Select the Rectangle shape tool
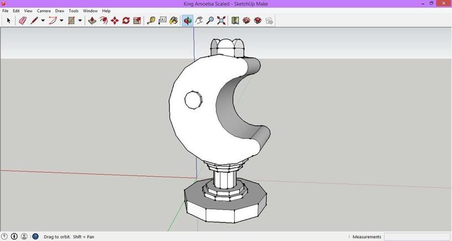 pos(72,20)
